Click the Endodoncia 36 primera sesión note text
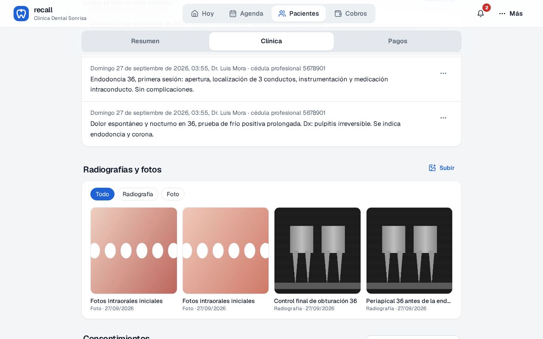This screenshot has height=339, width=543. click(x=239, y=84)
